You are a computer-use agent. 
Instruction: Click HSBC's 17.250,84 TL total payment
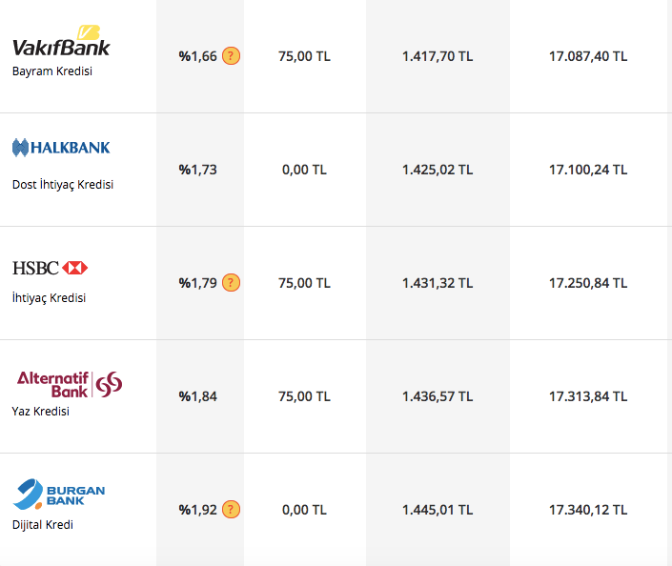588,283
